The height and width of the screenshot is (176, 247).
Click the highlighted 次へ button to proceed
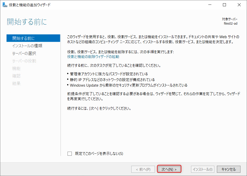(x=169, y=169)
